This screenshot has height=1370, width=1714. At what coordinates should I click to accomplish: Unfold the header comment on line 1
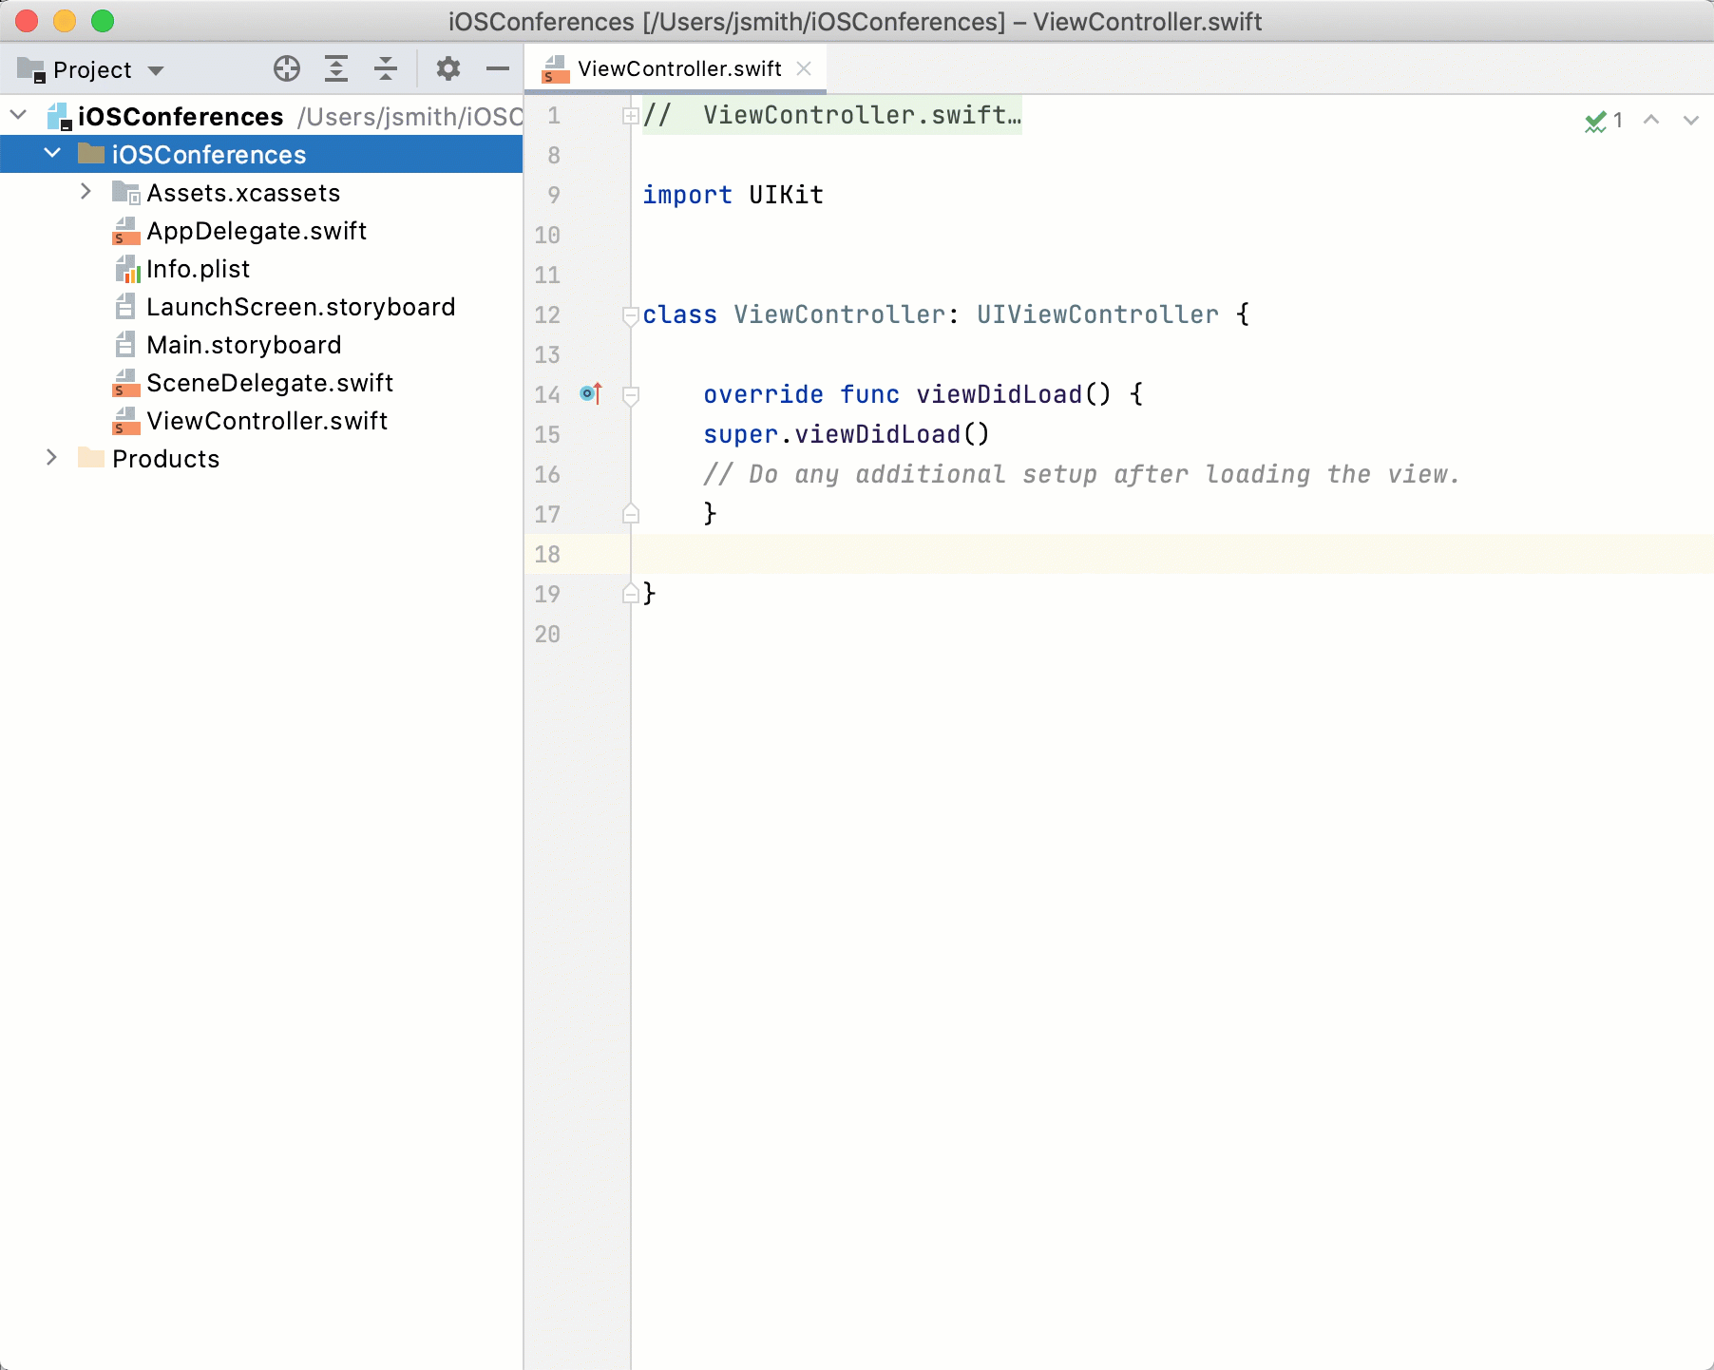(x=630, y=116)
